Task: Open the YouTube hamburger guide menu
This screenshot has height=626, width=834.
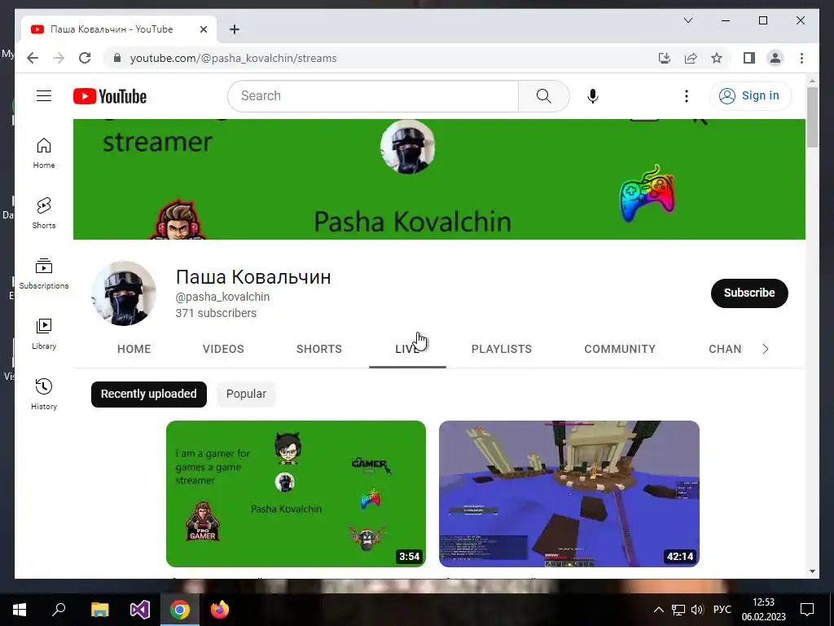Action: tap(44, 96)
